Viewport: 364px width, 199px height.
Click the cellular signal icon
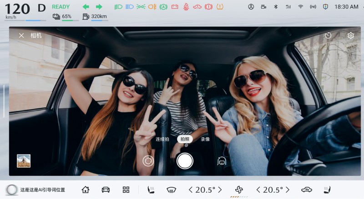tap(288, 7)
